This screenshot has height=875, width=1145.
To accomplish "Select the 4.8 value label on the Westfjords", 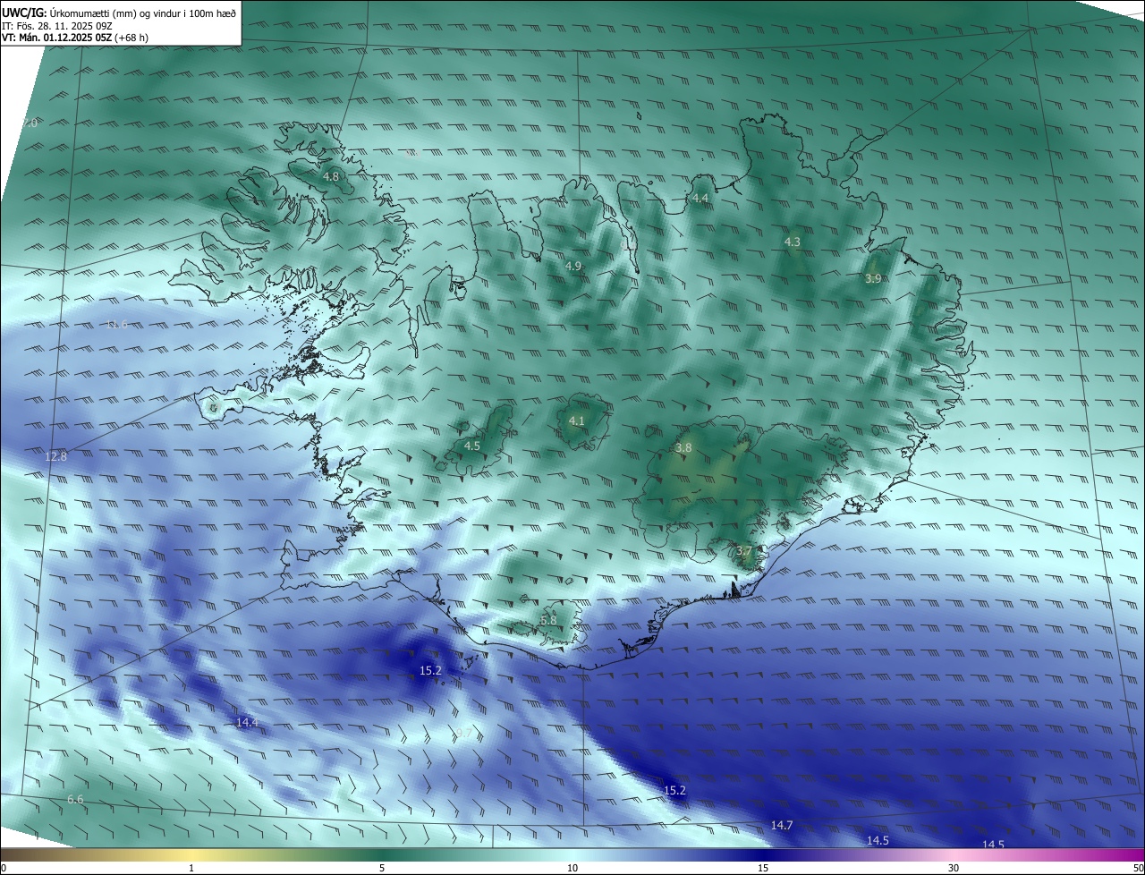I will (x=331, y=177).
